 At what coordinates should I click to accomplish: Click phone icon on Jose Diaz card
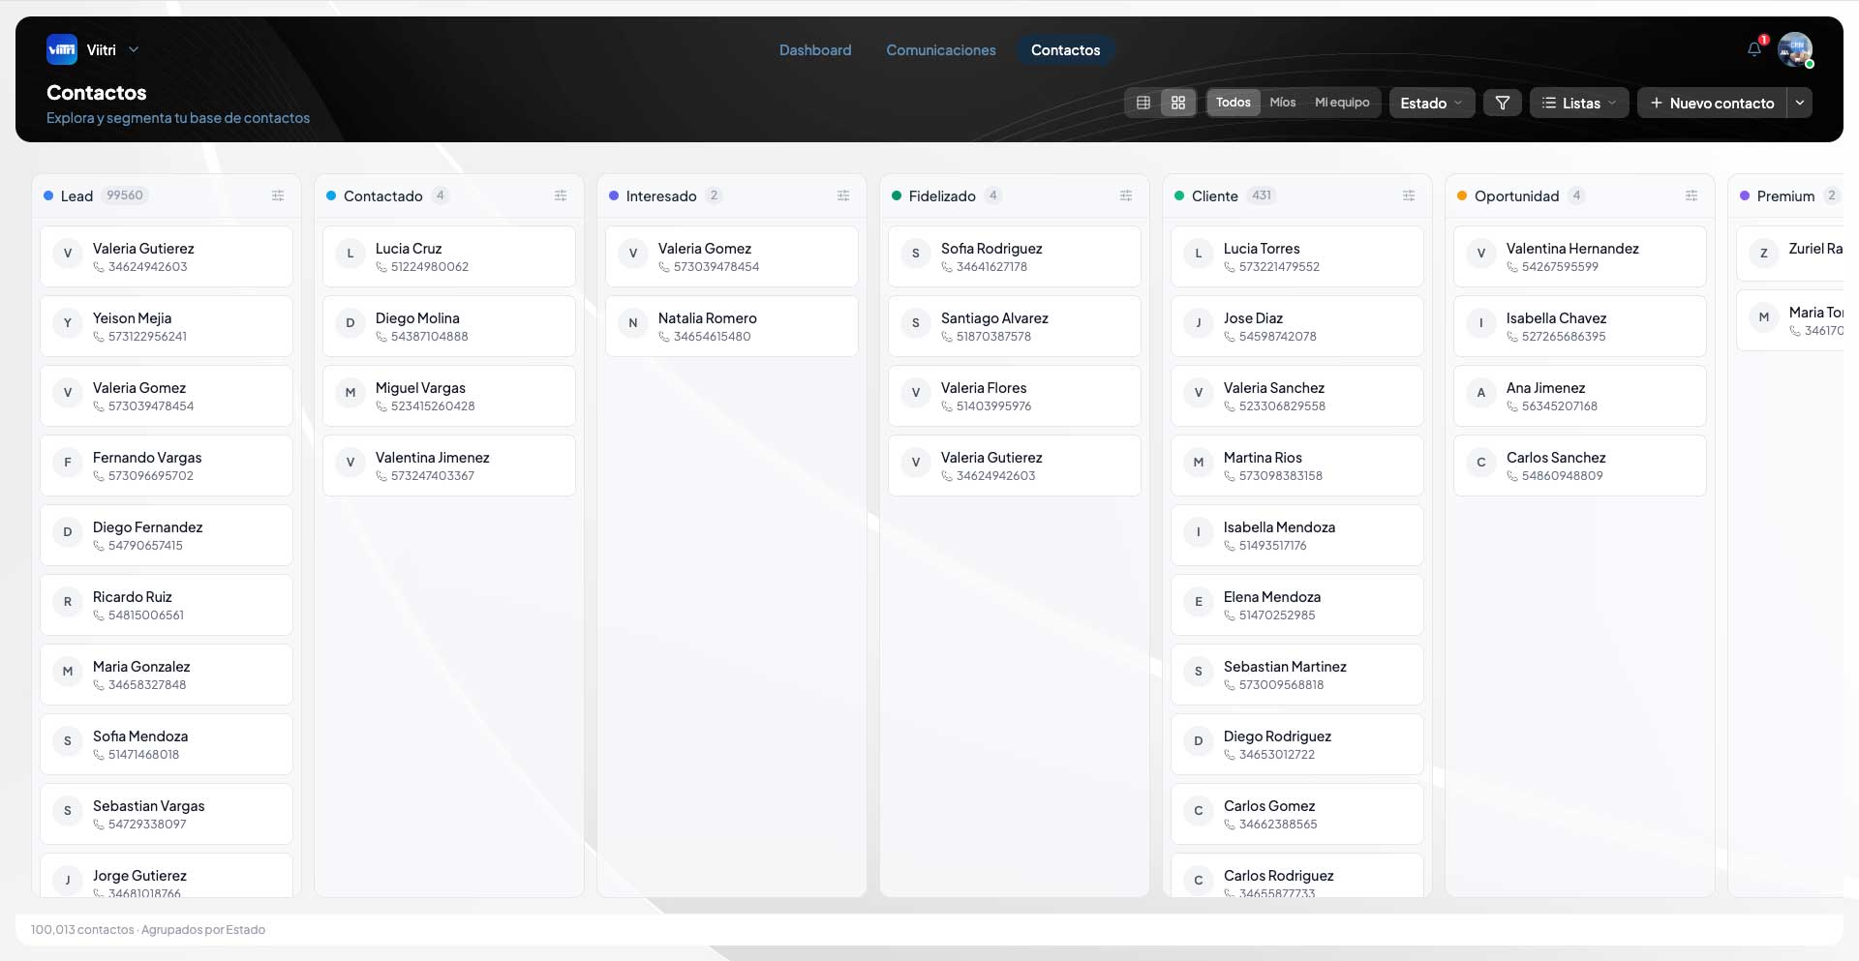pos(1230,337)
